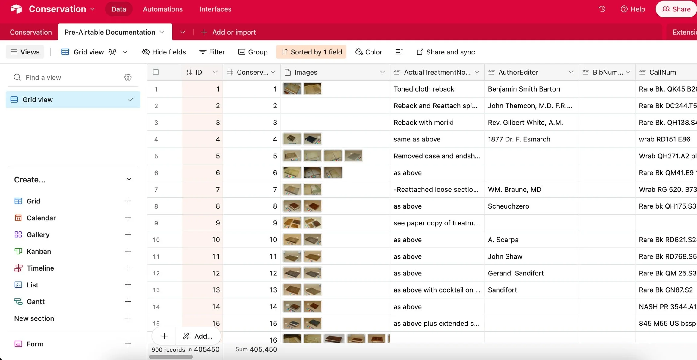Collapse the Create section
This screenshot has height=360, width=697.
point(129,179)
